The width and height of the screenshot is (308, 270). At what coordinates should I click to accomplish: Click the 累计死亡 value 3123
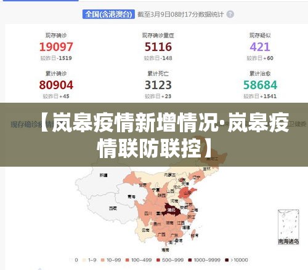click(158, 85)
